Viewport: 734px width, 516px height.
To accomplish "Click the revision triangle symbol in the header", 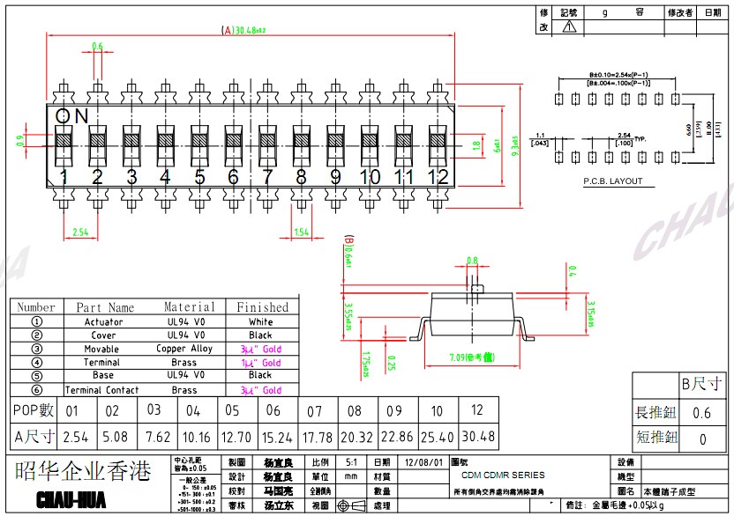I will point(569,26).
